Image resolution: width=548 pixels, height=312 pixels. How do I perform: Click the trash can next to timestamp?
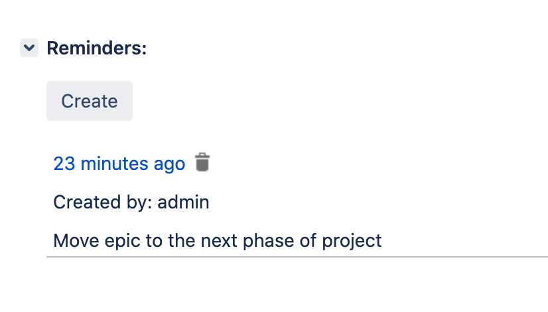pos(202,163)
